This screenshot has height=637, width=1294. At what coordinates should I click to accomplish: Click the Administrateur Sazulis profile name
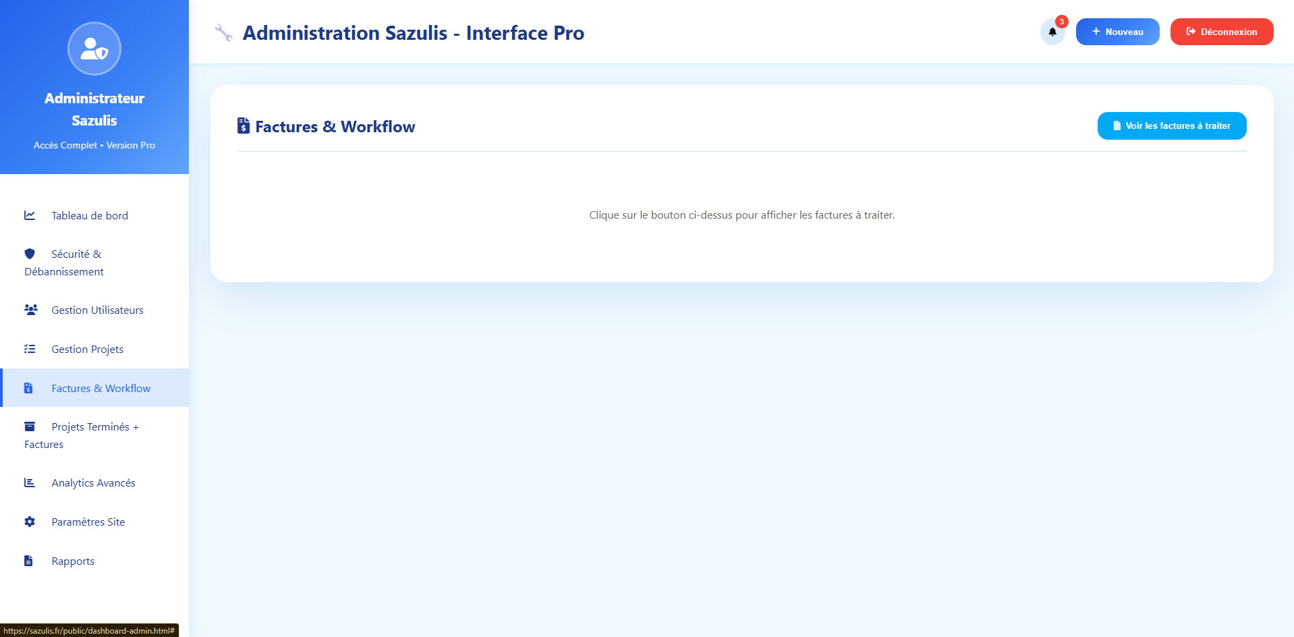94,109
